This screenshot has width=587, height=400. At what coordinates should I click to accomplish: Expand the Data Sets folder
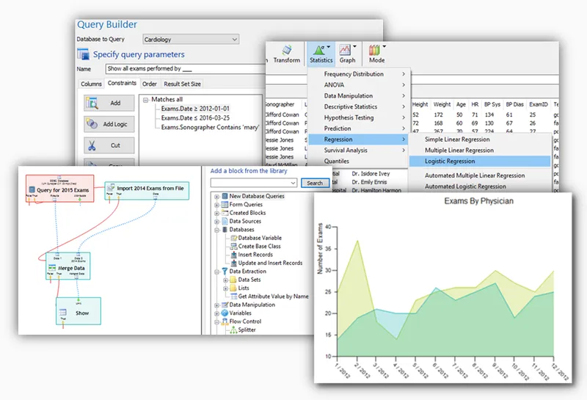225,280
